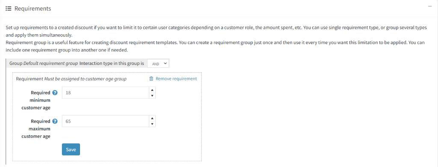The height and width of the screenshot is (167, 438).
Task: Decrease maximum customer age with down arrow
Action: coord(152,124)
